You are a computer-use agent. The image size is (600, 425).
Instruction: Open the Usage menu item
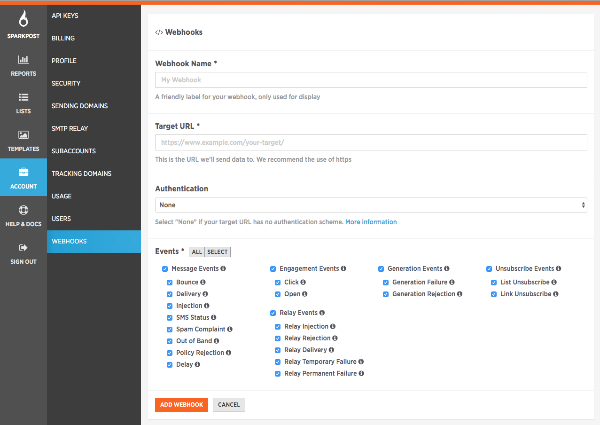tap(94, 196)
